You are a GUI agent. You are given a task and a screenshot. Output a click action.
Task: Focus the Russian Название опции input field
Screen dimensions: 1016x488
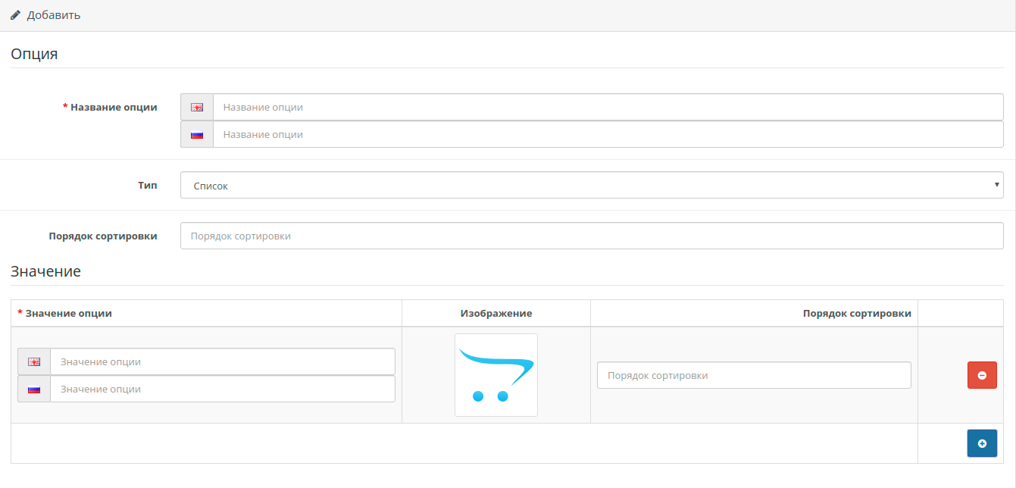pyautogui.click(x=608, y=135)
